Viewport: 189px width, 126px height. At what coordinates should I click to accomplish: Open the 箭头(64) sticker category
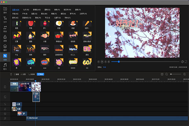44,14
